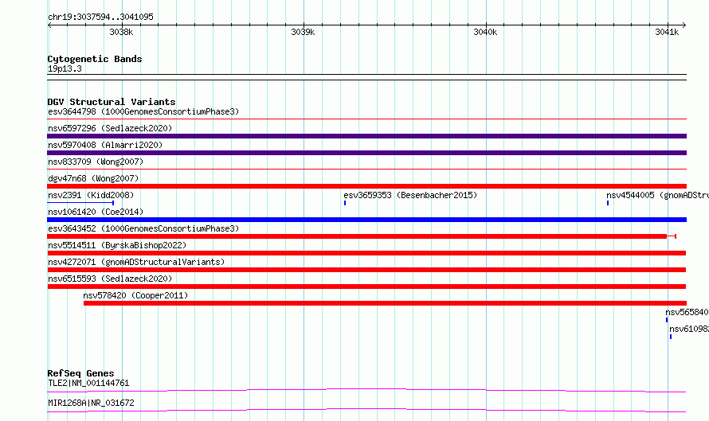Click the nsv4272071 gnomADStructuralVariants label
The image size is (709, 421).
point(136,262)
